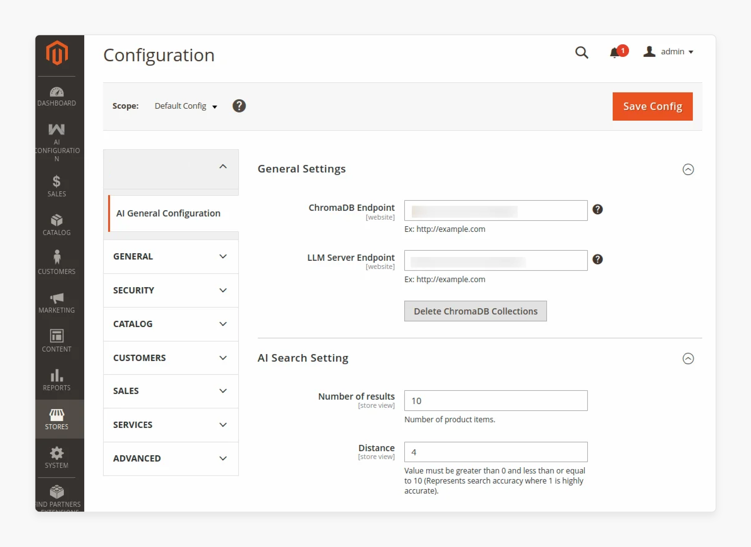The width and height of the screenshot is (751, 547).
Task: Click the Save Config button
Action: coord(652,106)
